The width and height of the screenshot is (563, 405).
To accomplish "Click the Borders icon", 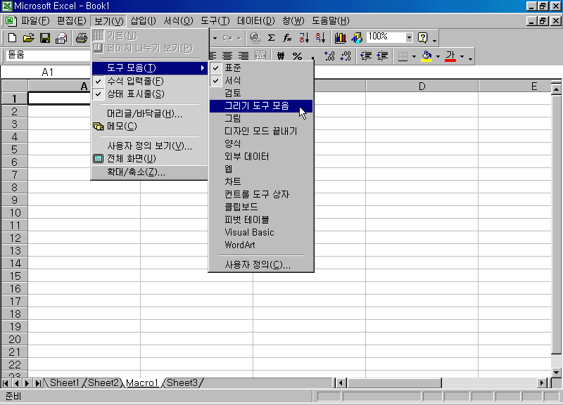I will tap(403, 56).
